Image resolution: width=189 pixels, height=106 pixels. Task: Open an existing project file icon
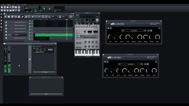point(8,7)
